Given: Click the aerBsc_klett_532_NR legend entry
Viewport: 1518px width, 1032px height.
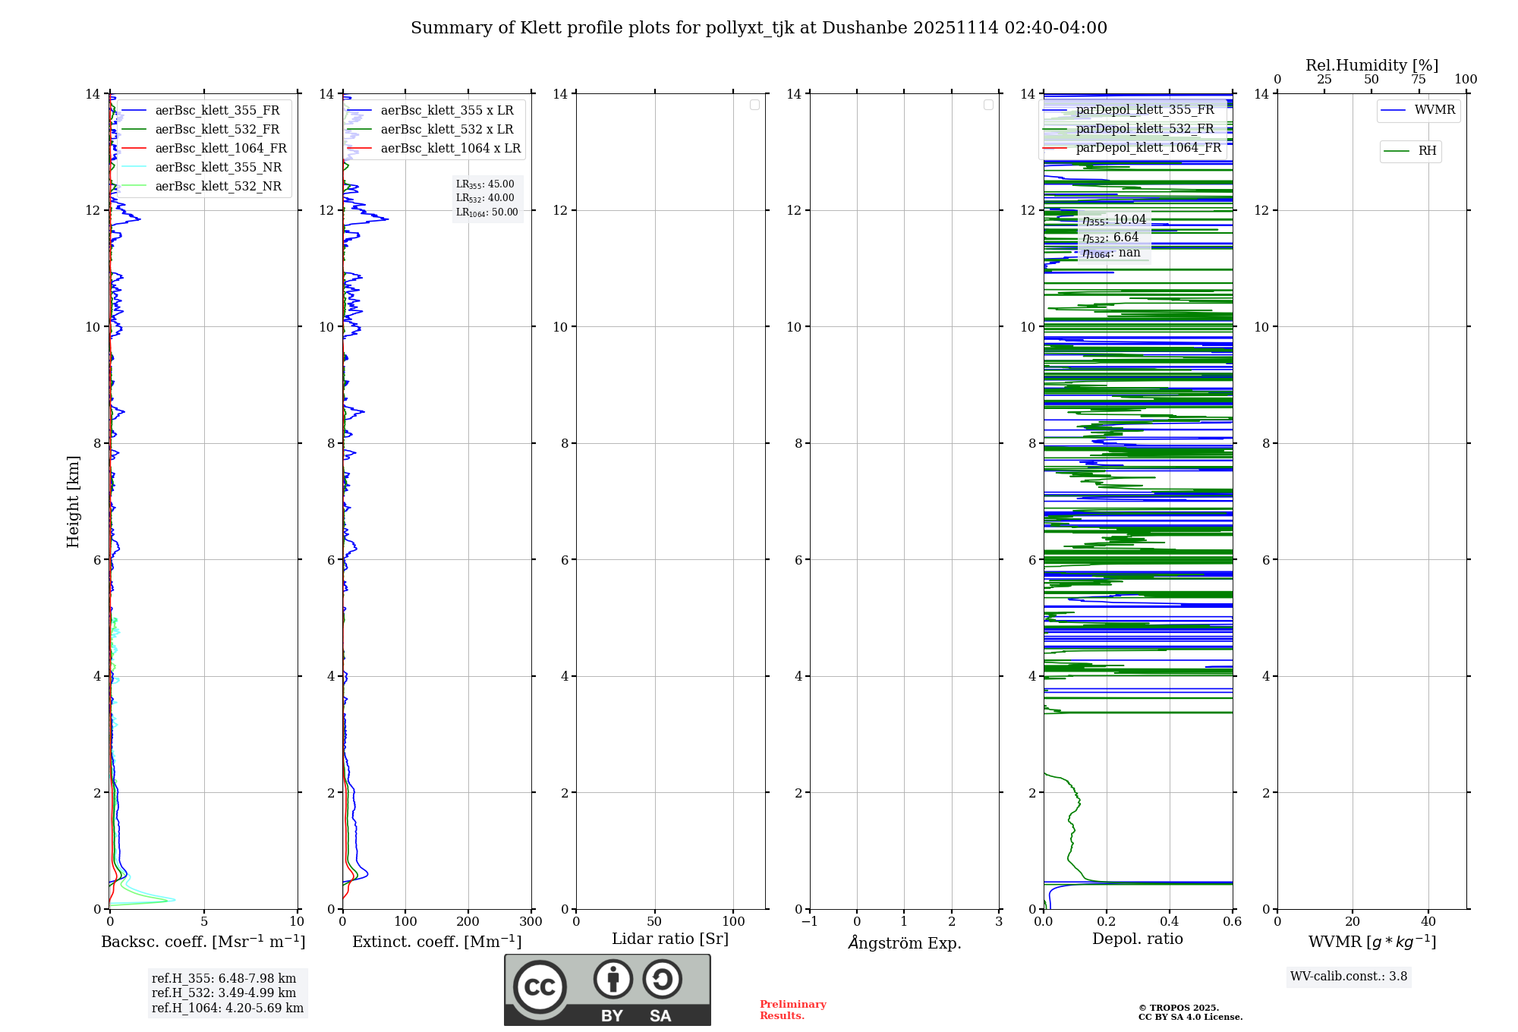Looking at the screenshot, I should pyautogui.click(x=218, y=187).
